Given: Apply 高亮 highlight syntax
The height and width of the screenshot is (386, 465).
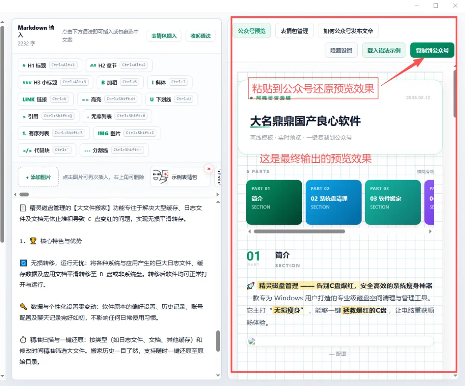Looking at the screenshot, I should [109, 99].
